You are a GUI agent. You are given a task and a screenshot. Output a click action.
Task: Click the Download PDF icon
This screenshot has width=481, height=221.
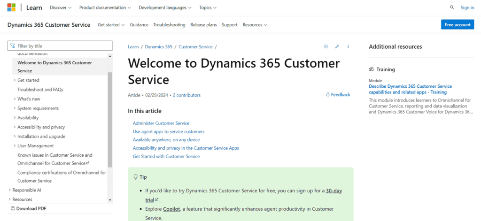tap(13, 208)
